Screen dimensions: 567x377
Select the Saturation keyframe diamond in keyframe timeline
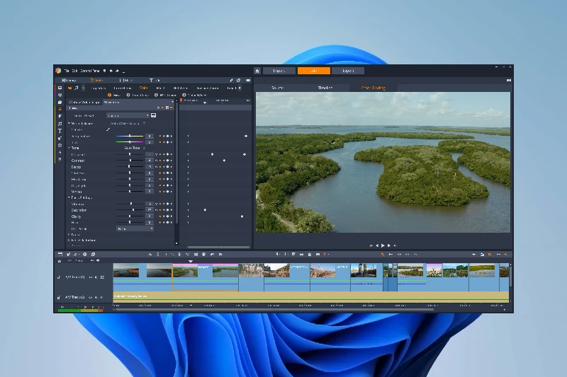pos(205,210)
